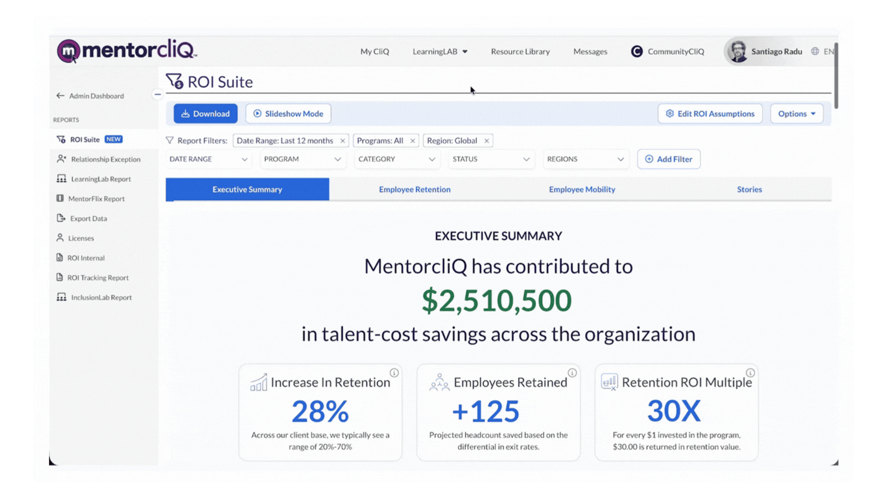
Task: Open CommunityCliQ from top navigation
Action: (676, 51)
